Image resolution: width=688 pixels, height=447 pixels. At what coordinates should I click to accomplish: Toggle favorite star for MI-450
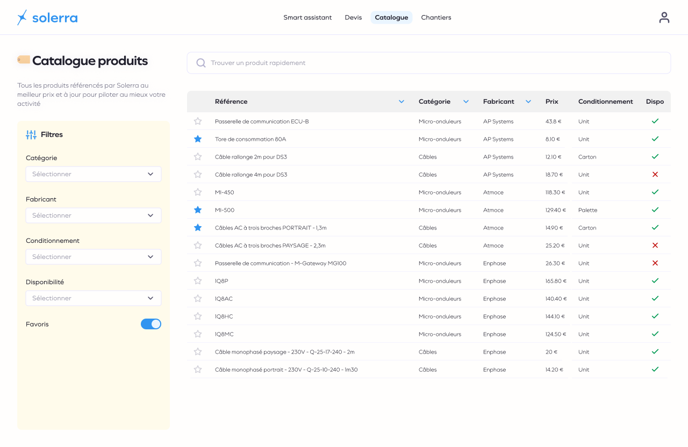point(198,192)
